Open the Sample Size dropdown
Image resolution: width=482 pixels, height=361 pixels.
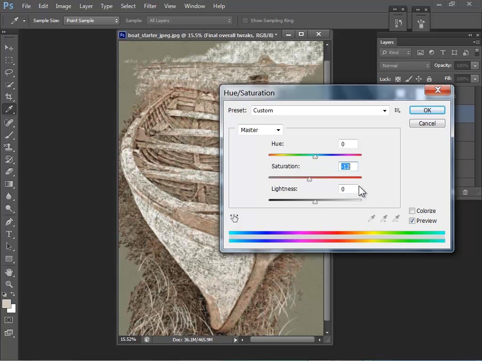pos(91,21)
